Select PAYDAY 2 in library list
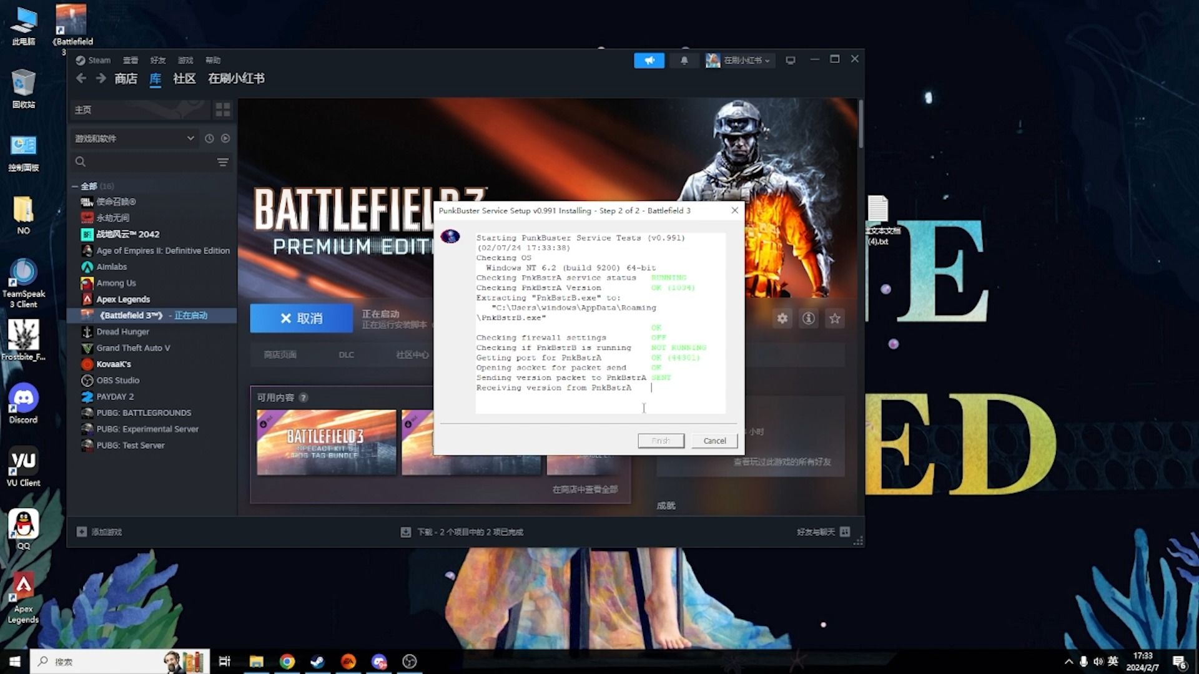The image size is (1199, 674). (152, 397)
